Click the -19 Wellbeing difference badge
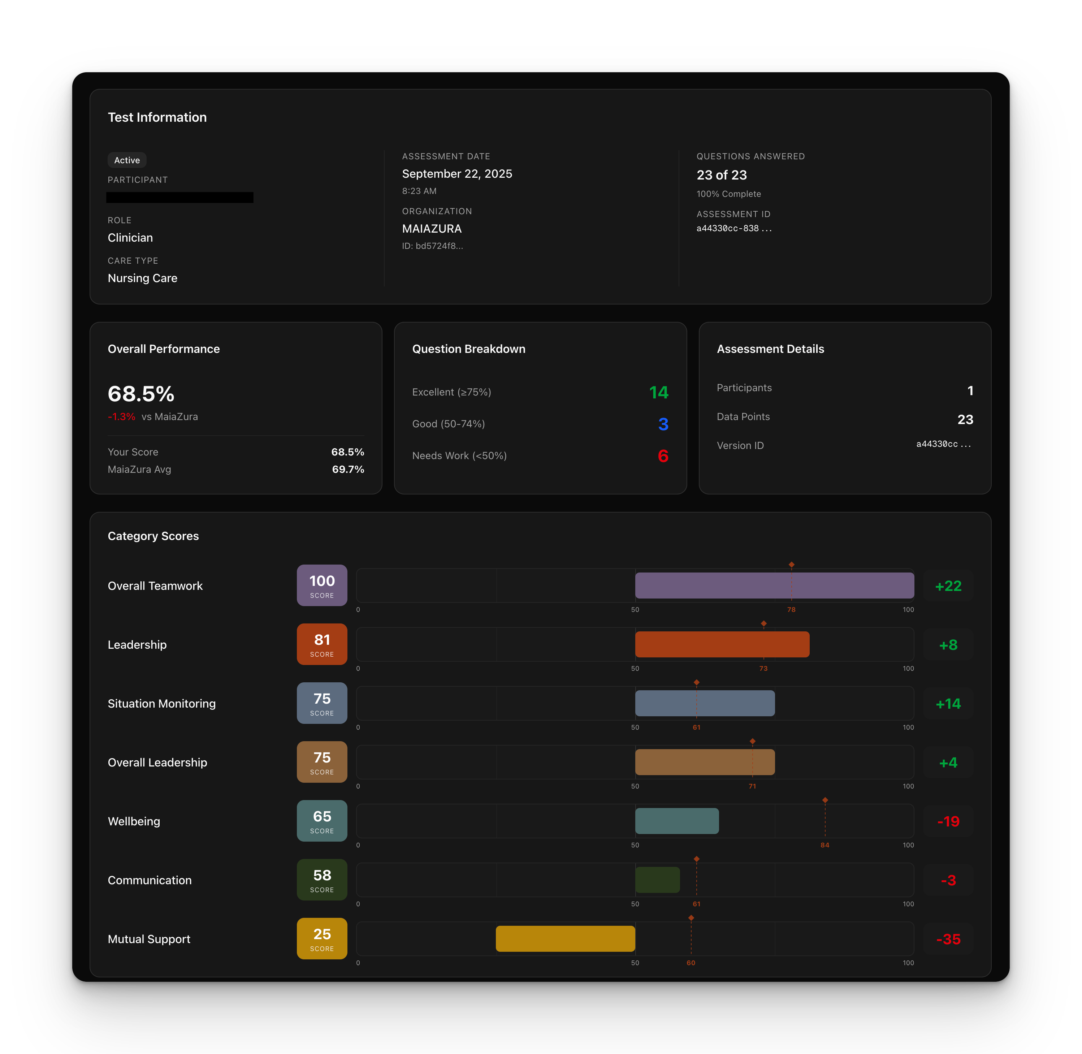This screenshot has height=1054, width=1082. click(x=948, y=821)
